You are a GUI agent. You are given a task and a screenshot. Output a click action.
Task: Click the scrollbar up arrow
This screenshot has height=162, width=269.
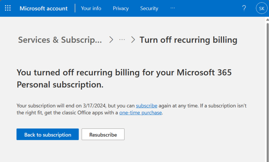point(268,20)
